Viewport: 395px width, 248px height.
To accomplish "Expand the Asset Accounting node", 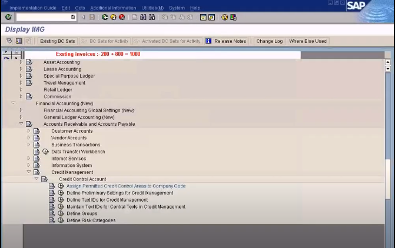I will (21, 62).
